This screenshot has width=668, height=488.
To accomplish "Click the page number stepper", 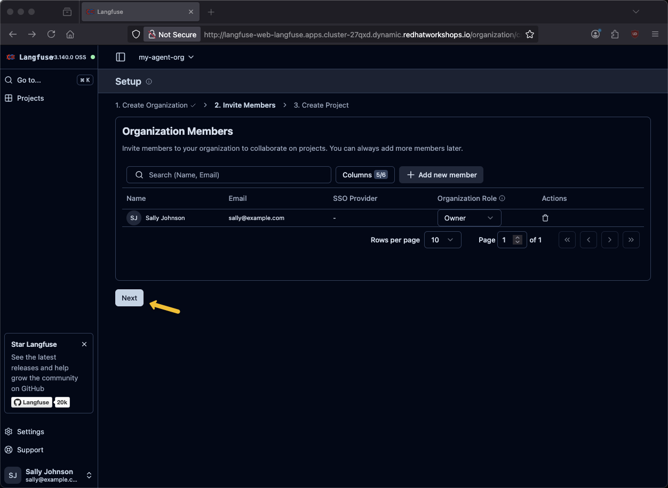I will tap(517, 240).
